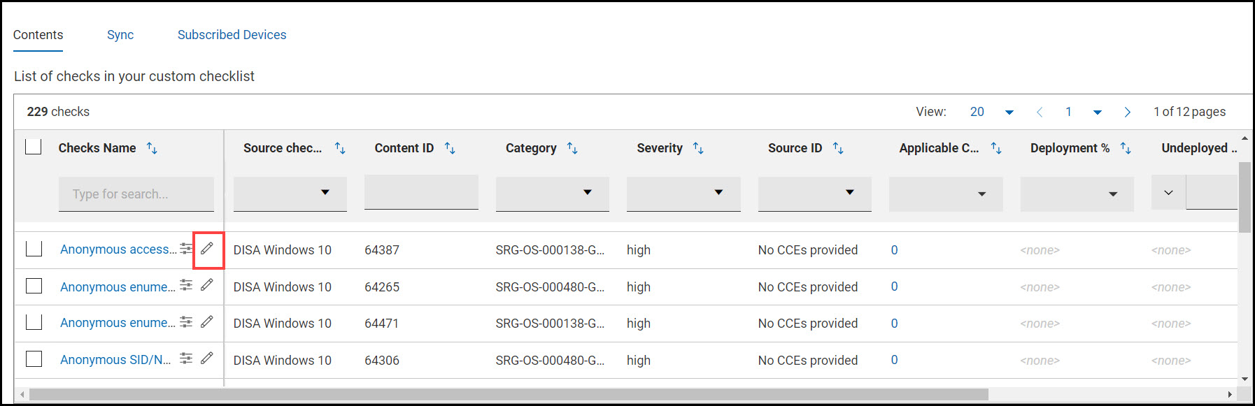Sort by Content ID column arrows
The width and height of the screenshot is (1255, 406).
point(450,148)
